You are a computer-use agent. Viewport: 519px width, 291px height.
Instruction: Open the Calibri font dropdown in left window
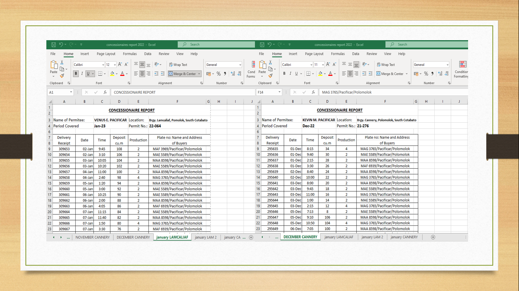[x=103, y=65]
